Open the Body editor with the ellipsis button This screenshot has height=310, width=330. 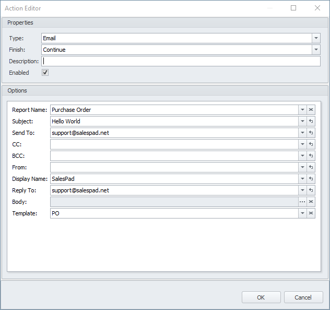pos(302,202)
